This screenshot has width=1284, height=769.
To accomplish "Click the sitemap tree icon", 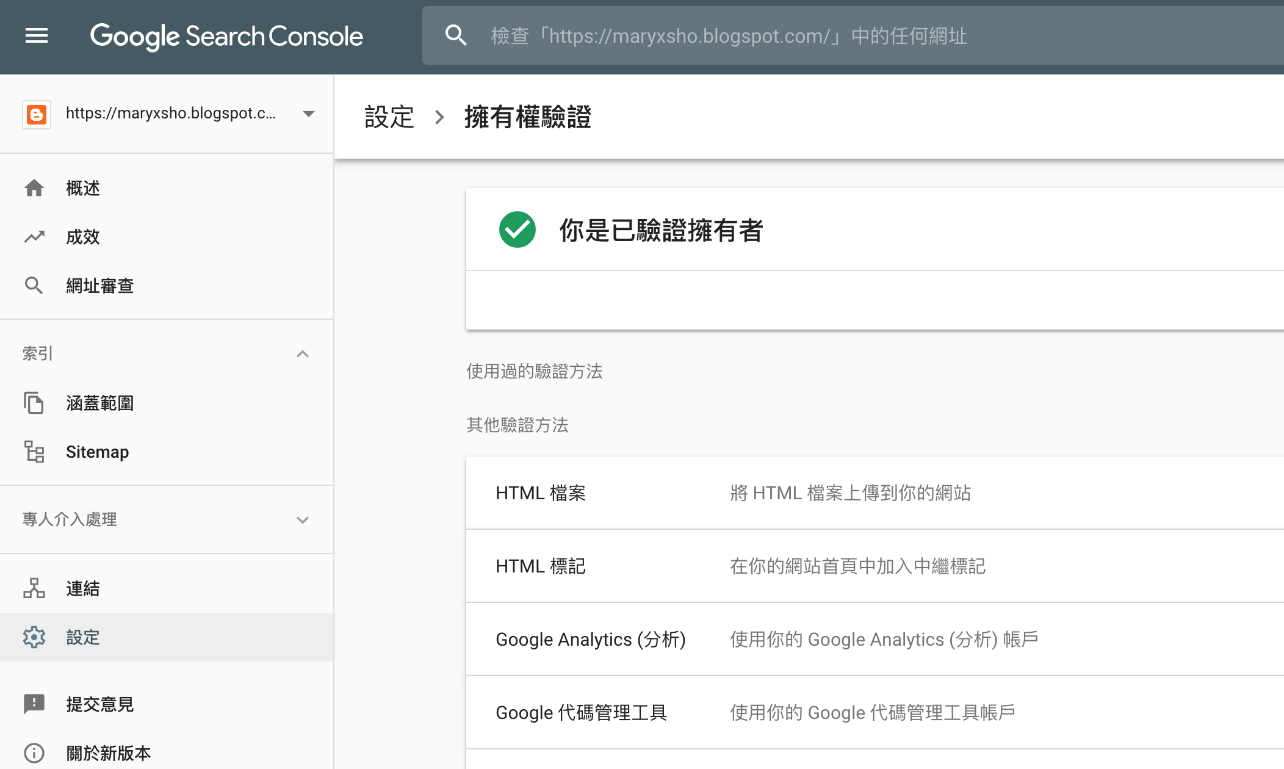I will tap(34, 452).
